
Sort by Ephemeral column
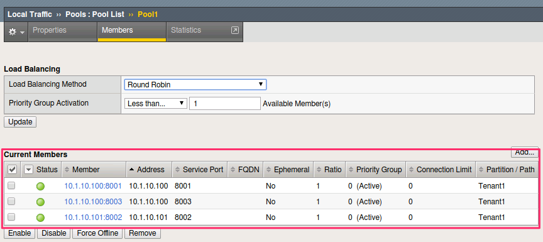click(288, 170)
